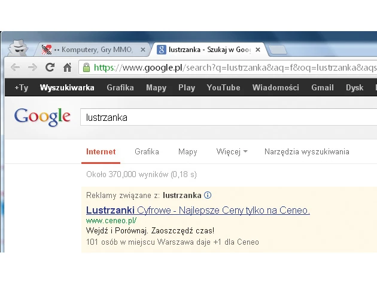Click the browser forward arrow

(32, 68)
